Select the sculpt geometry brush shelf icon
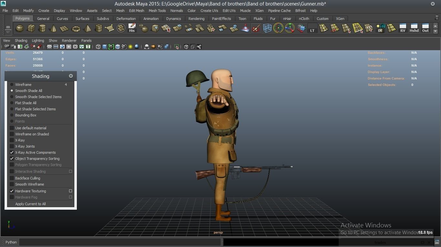Screen dimensions: 441x247 (x=256, y=28)
